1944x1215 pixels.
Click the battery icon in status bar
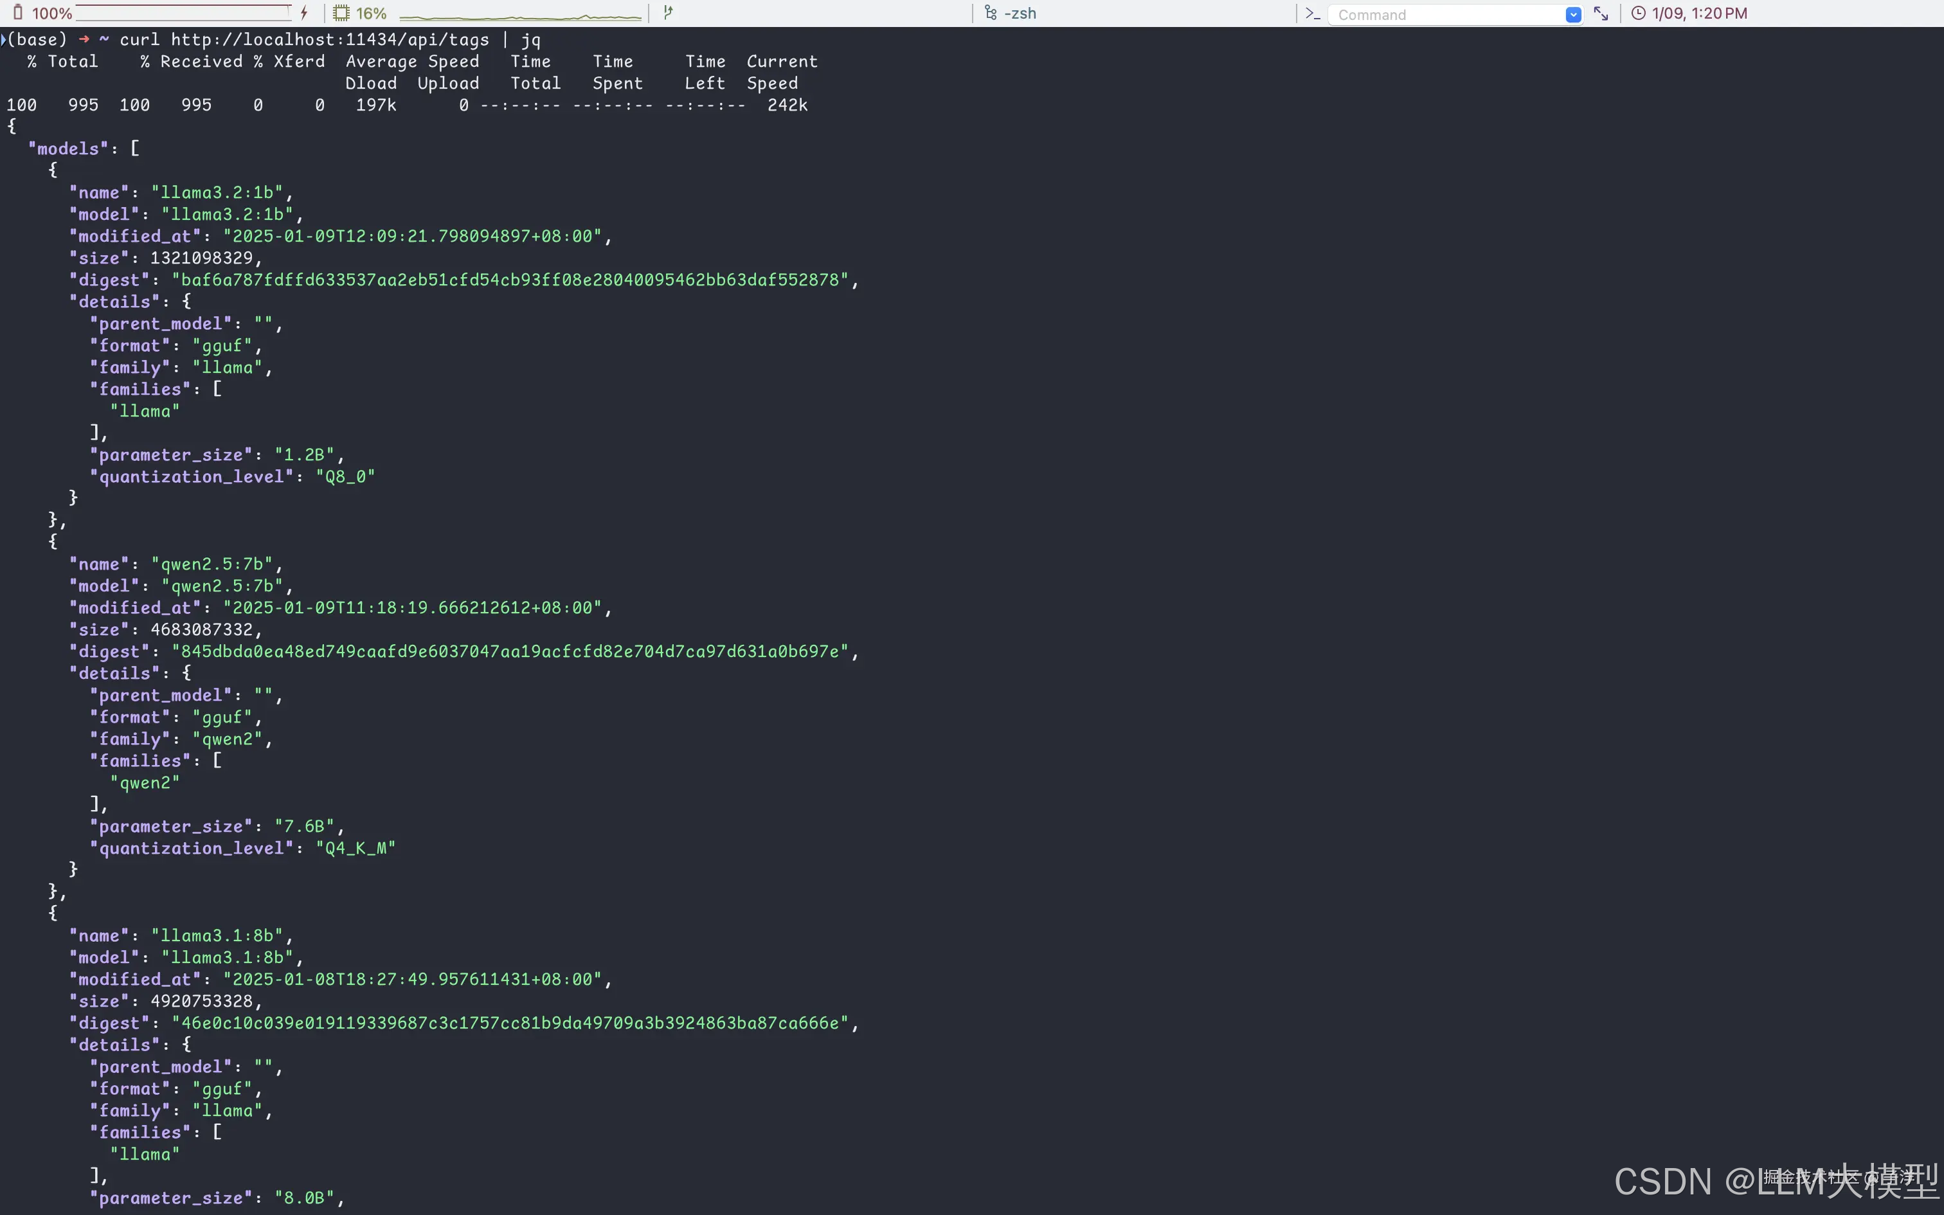[17, 13]
